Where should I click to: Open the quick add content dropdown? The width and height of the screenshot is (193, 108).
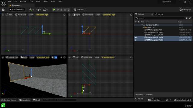coord(31,10)
